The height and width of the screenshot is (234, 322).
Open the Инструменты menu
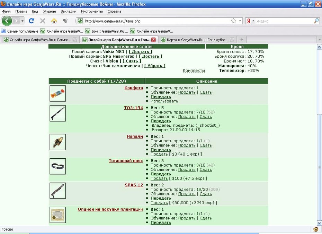point(92,11)
